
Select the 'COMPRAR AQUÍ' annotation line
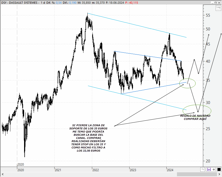click(195, 119)
